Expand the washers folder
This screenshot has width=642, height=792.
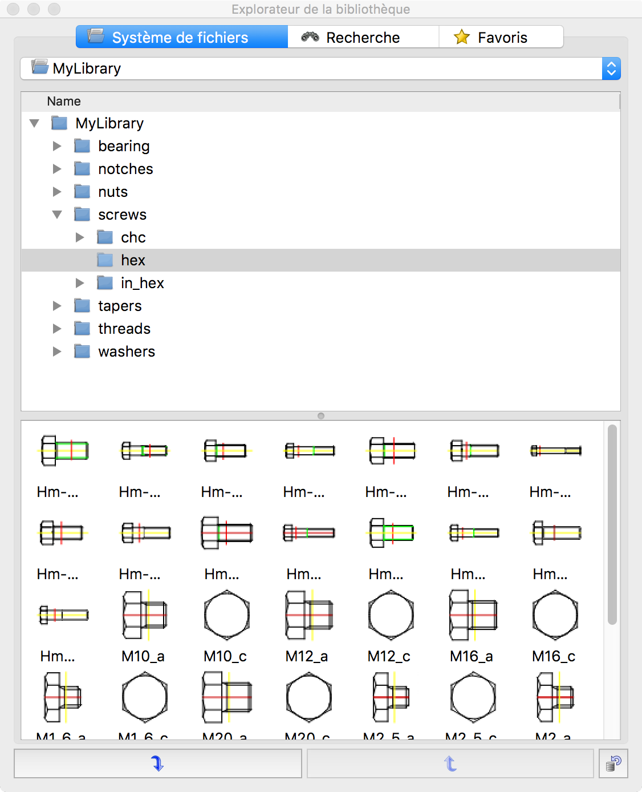coord(57,351)
